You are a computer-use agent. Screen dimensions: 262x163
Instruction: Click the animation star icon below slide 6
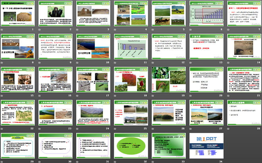(x=191, y=30)
